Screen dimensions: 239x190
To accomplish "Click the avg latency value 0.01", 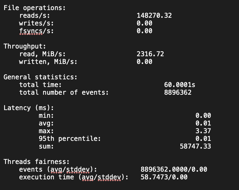I will tap(203, 123).
